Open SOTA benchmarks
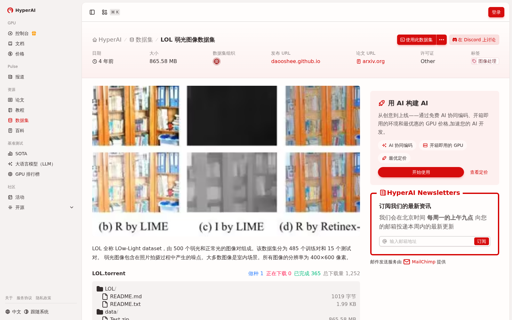Screen dimensions: 512x320 click(41, 154)
